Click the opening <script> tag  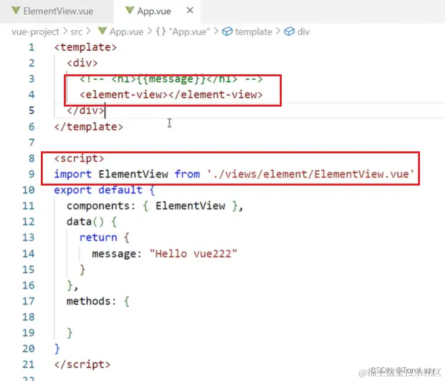click(x=79, y=159)
